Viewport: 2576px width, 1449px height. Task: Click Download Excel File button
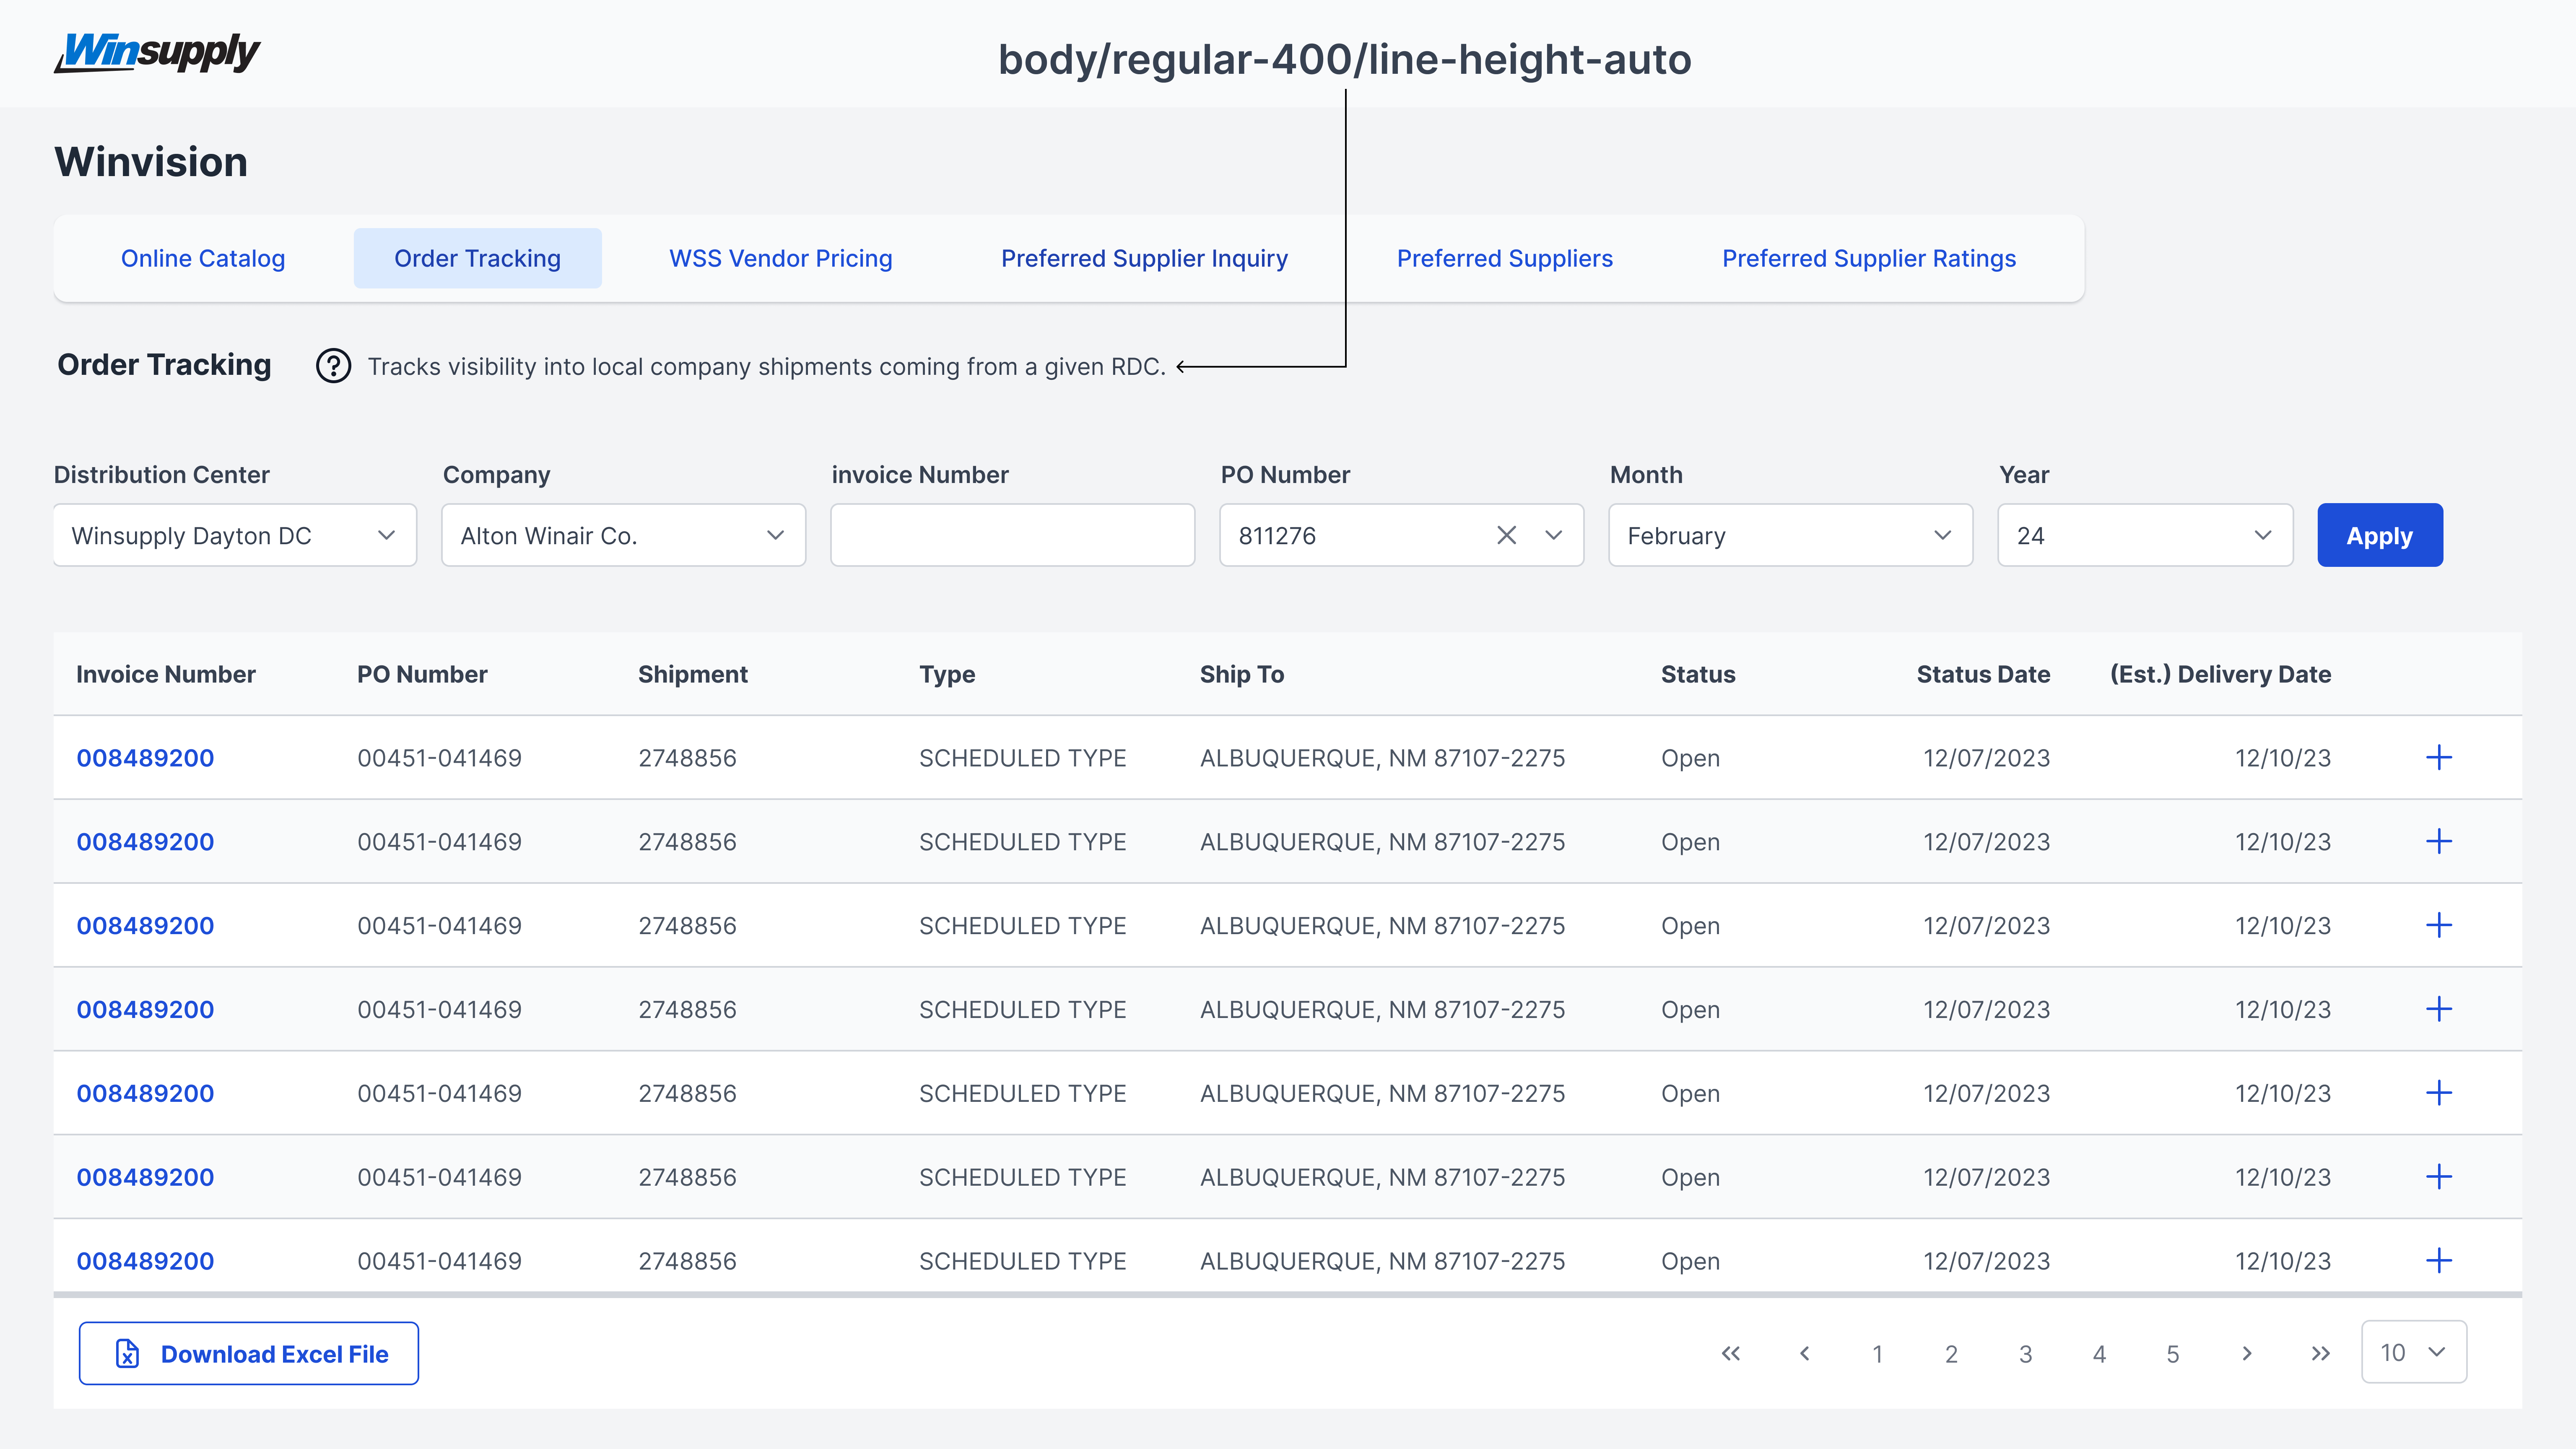[249, 1353]
